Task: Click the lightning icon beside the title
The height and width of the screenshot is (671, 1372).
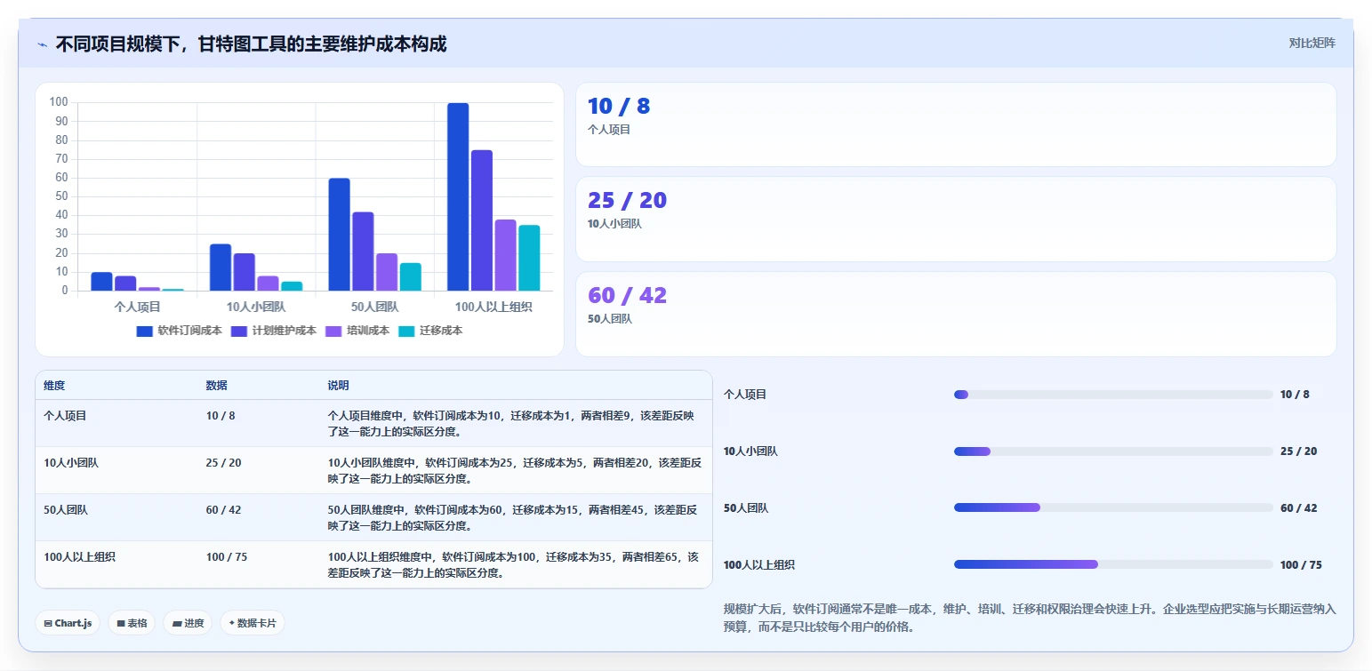Action: click(42, 44)
